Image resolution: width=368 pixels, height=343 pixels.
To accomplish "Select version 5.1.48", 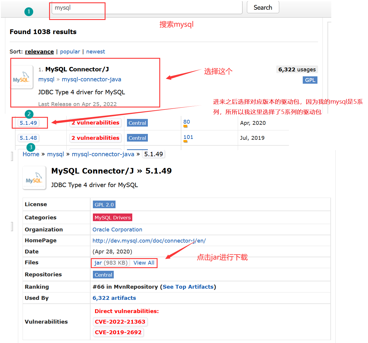I will point(29,138).
